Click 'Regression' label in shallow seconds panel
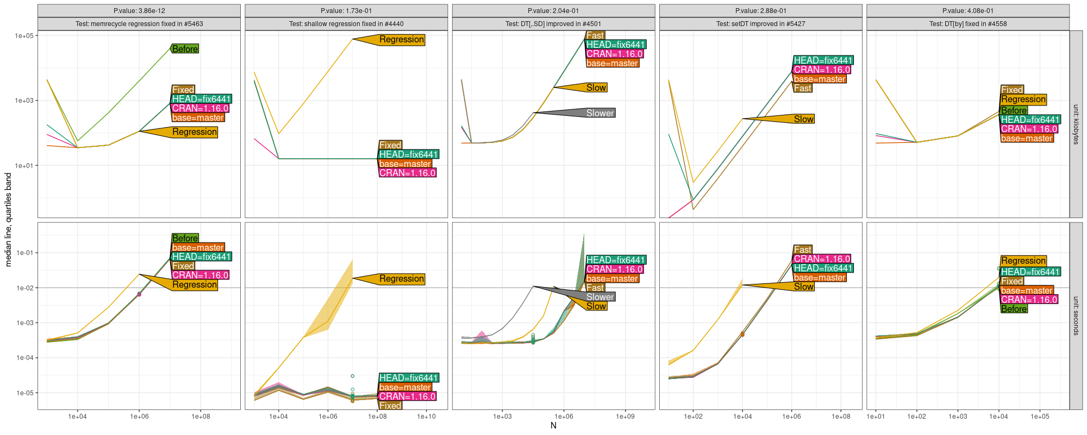The width and height of the screenshot is (1087, 435). click(402, 279)
